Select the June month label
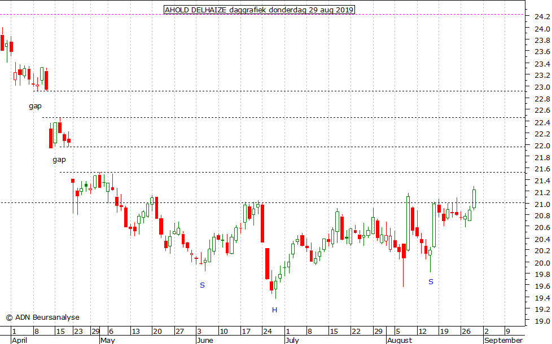The width and height of the screenshot is (552, 344). tap(205, 340)
